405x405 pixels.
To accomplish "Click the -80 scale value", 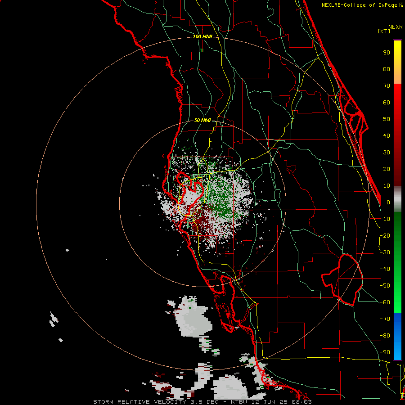I will 385,336.
